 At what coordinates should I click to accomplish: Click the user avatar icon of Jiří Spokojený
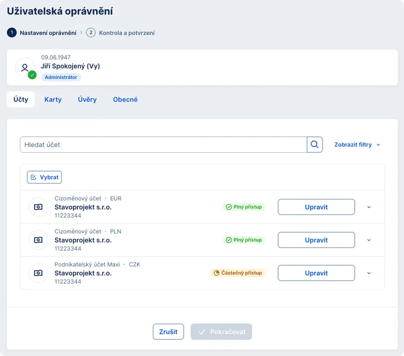(25, 68)
